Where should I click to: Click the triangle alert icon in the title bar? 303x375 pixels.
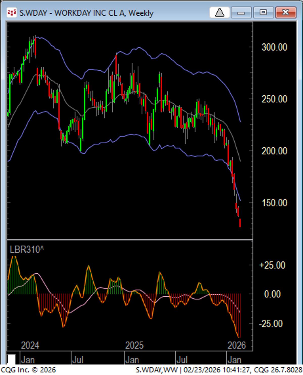(x=219, y=12)
